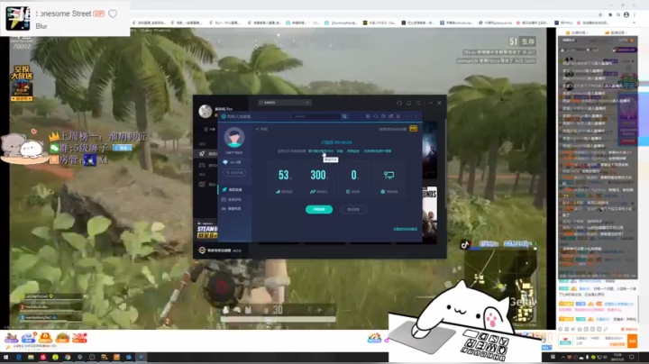Select the gamepad item in rear window sidebar

(x=207, y=165)
